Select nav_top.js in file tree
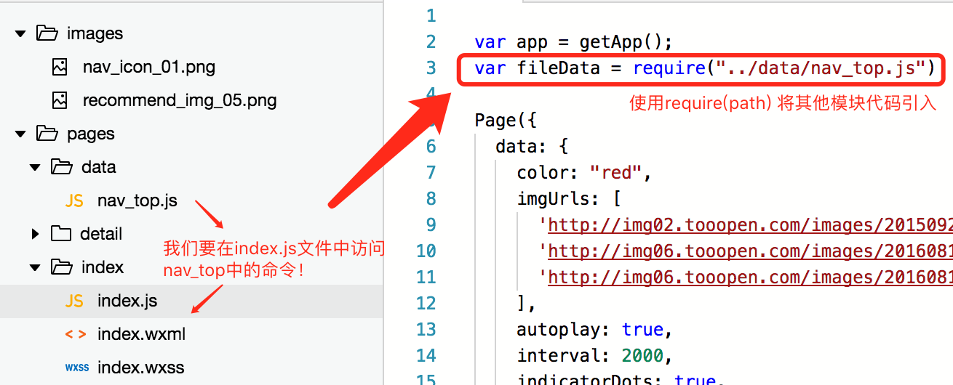 pos(137,200)
